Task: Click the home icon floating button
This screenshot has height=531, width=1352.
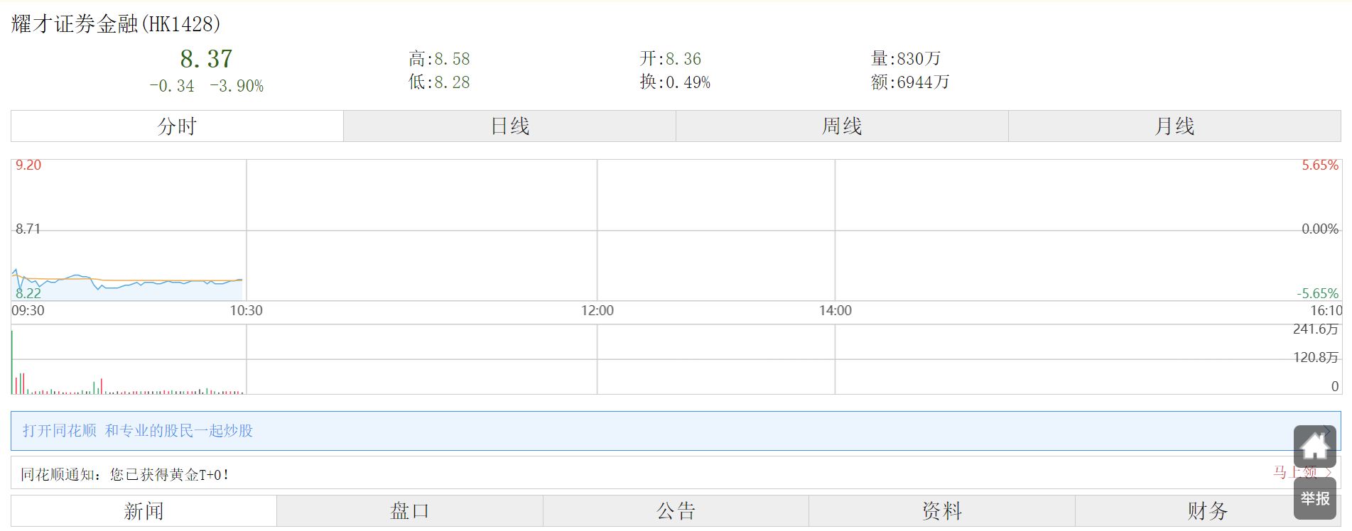Action: tap(1314, 447)
